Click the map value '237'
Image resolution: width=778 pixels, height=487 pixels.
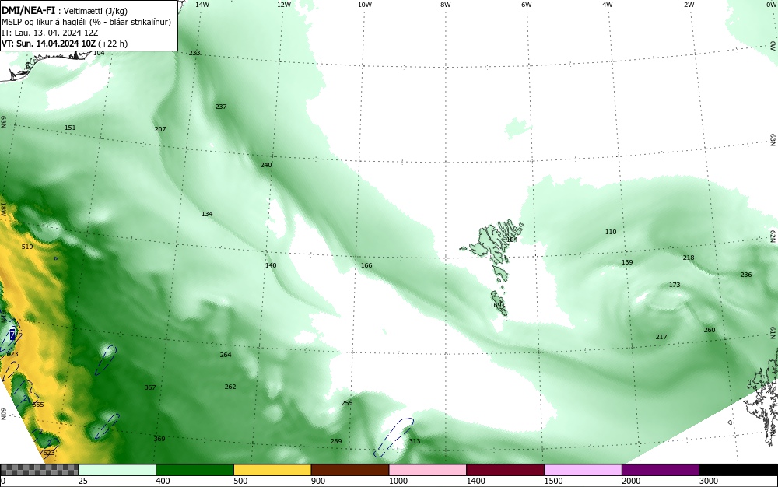221,107
